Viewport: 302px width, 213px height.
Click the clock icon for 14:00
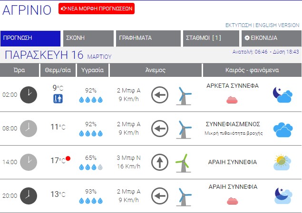(29, 162)
